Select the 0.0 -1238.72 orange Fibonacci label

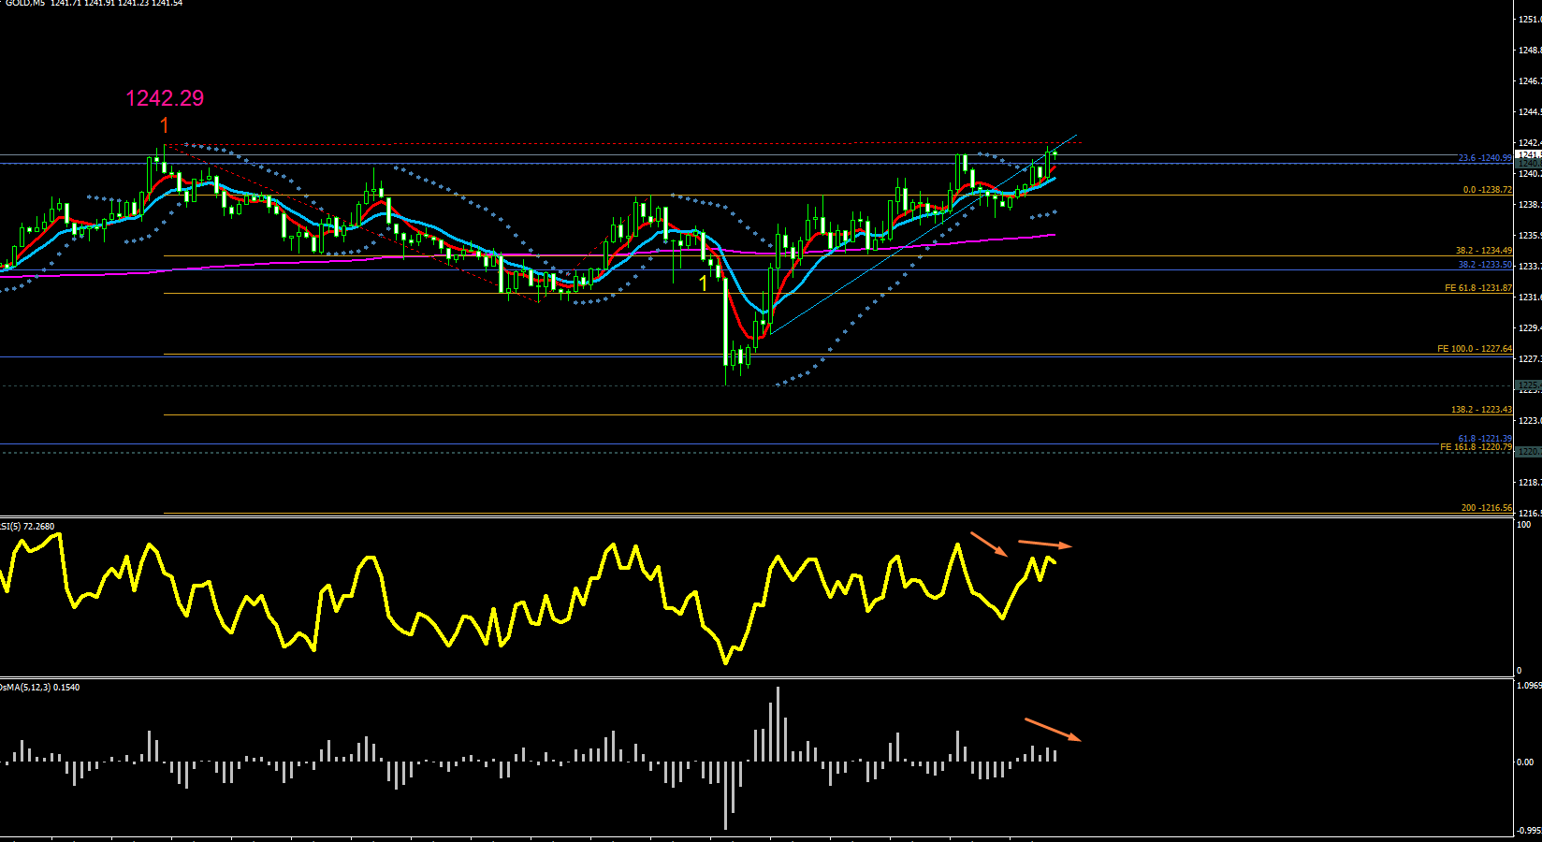(1488, 190)
